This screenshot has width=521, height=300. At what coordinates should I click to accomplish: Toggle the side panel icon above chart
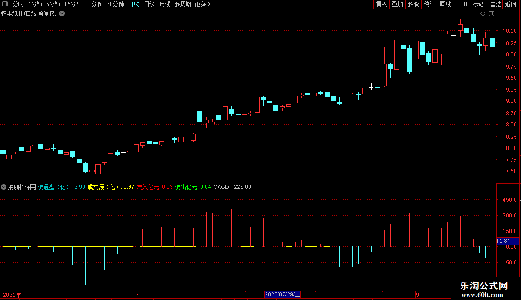[x=491, y=14]
